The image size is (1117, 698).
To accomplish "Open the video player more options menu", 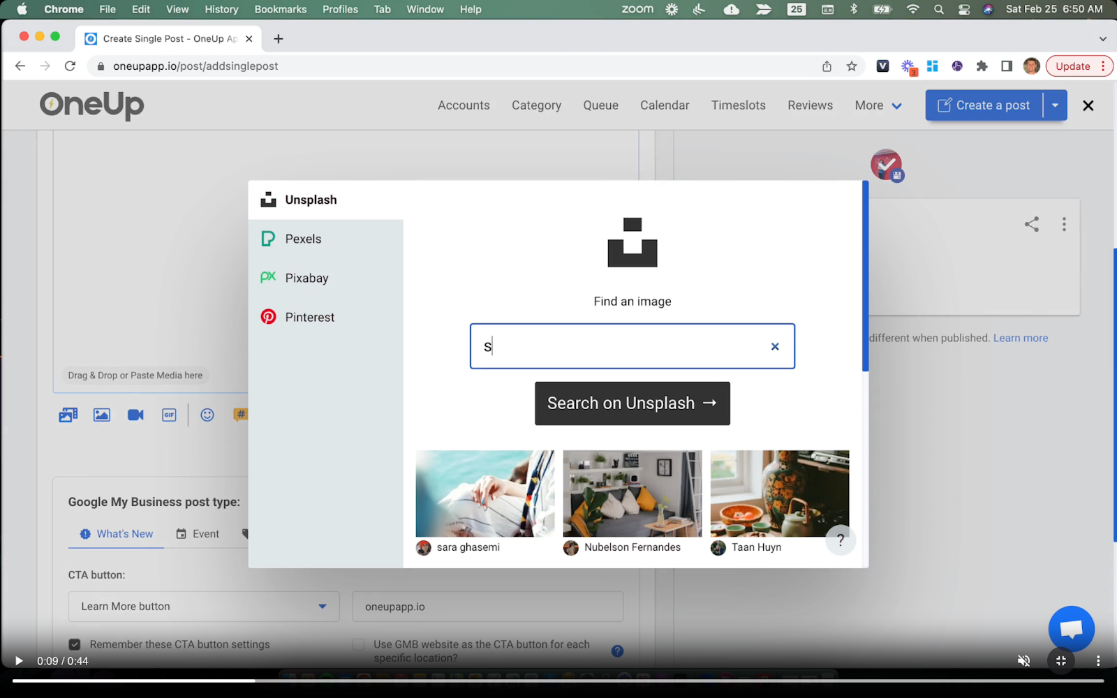I will click(x=1097, y=661).
